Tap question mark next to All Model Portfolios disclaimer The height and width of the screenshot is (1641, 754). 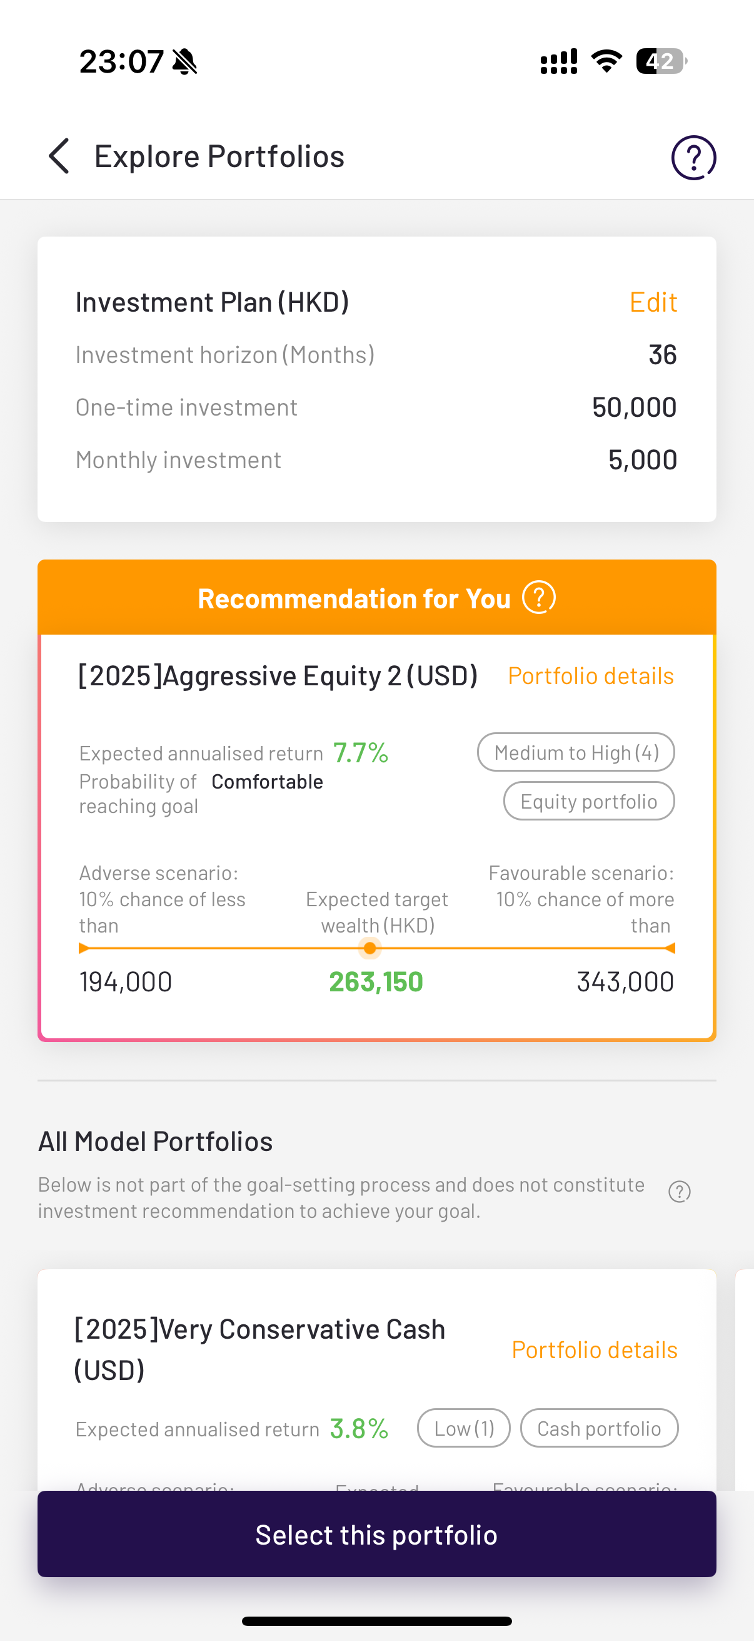coord(679,1191)
